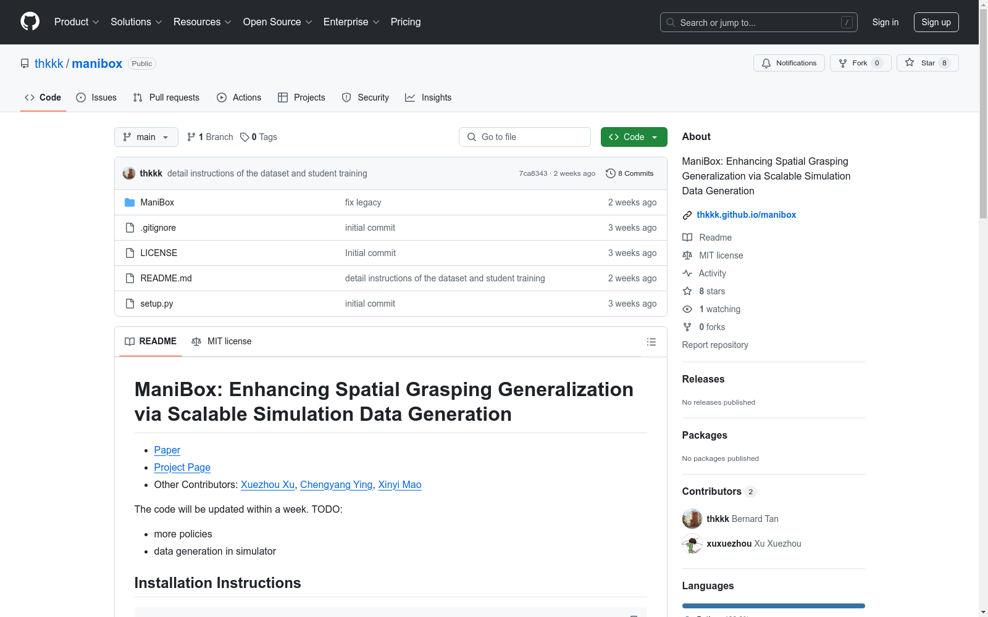Expand the Solutions menu
The image size is (988, 617).
[x=136, y=22]
